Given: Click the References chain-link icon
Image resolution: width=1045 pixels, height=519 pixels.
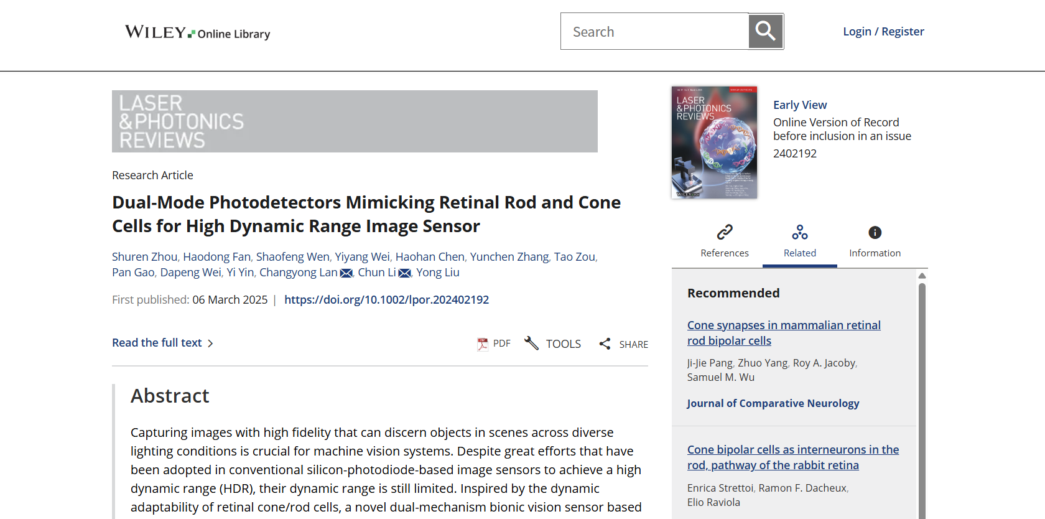Looking at the screenshot, I should click(x=724, y=233).
